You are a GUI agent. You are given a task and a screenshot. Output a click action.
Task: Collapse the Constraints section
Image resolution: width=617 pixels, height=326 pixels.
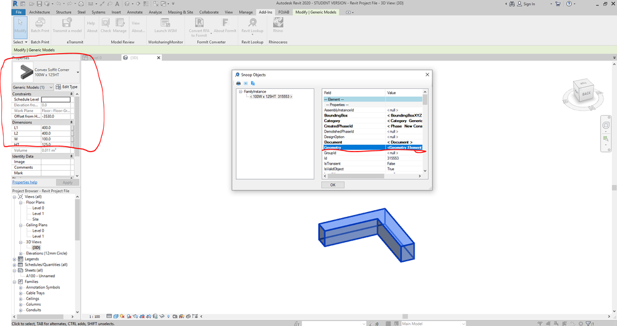[x=71, y=94]
